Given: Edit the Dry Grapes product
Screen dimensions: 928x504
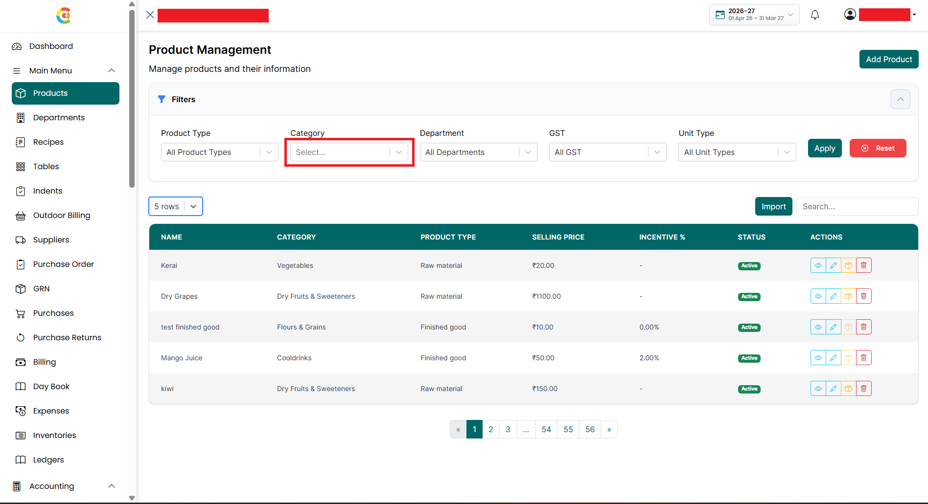Looking at the screenshot, I should click(833, 296).
